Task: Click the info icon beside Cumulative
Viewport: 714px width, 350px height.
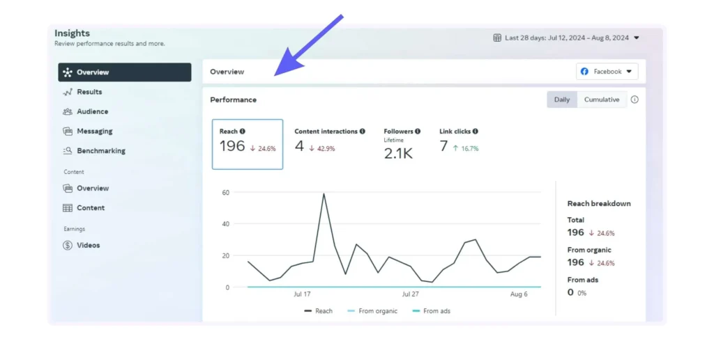Action: tap(635, 100)
